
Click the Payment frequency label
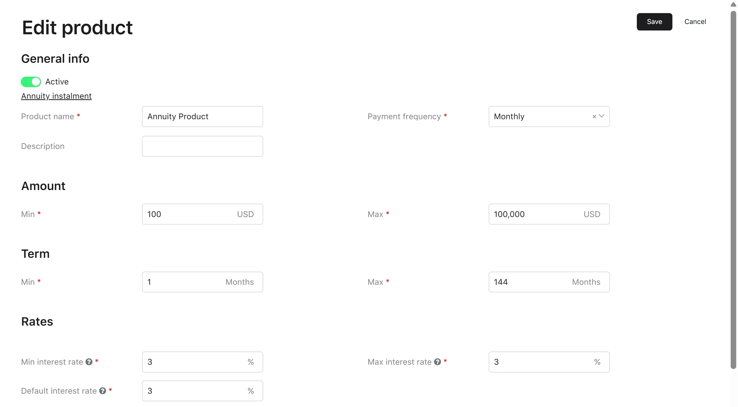coord(404,116)
